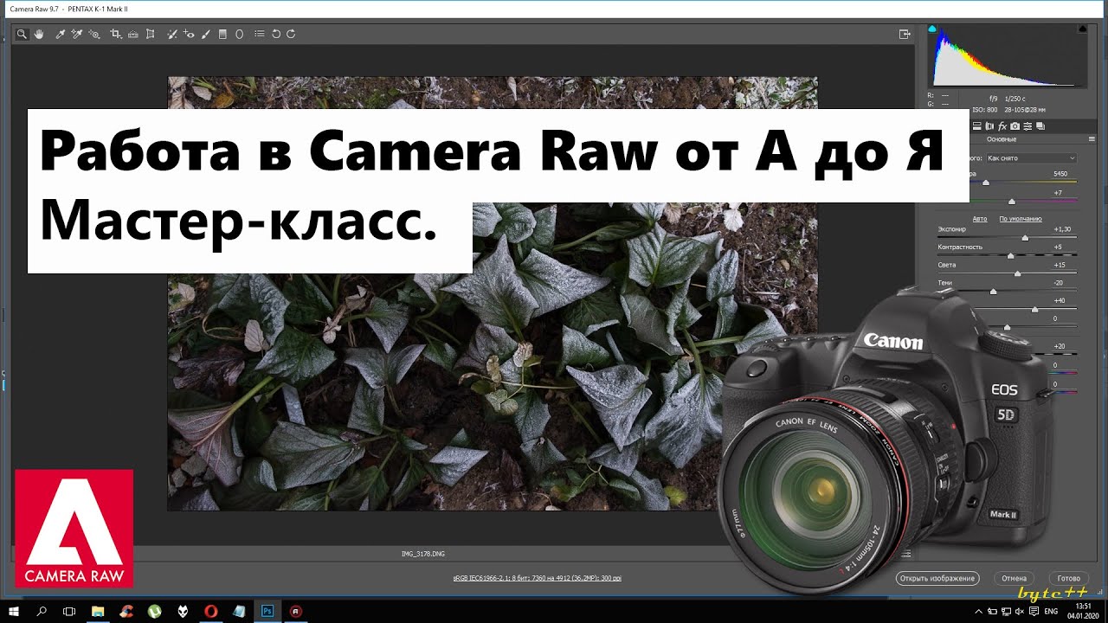The height and width of the screenshot is (623, 1108).
Task: Choose the Targeted Adjustment tool
Action: point(93,34)
